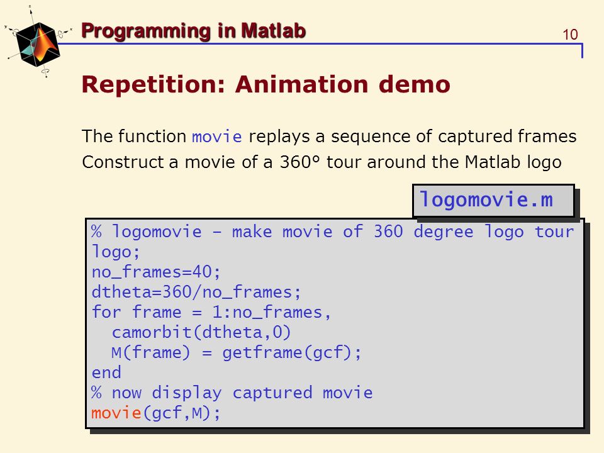The width and height of the screenshot is (604, 453).
Task: Click the 'no_frames=40;' code line
Action: tap(156, 272)
